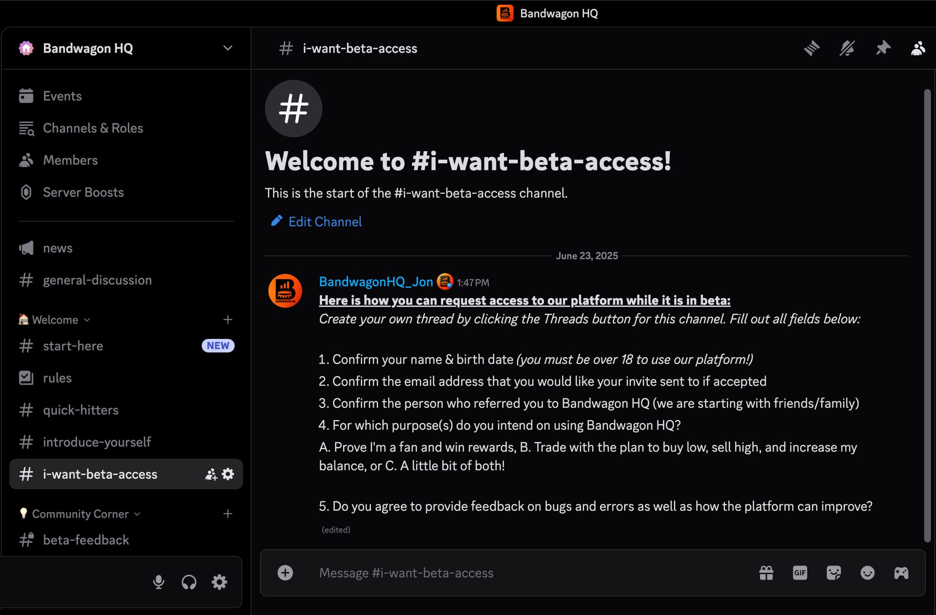Click the Bandwagon HQ server boost icon
Viewport: 936px width, 615px height.
tap(26, 48)
